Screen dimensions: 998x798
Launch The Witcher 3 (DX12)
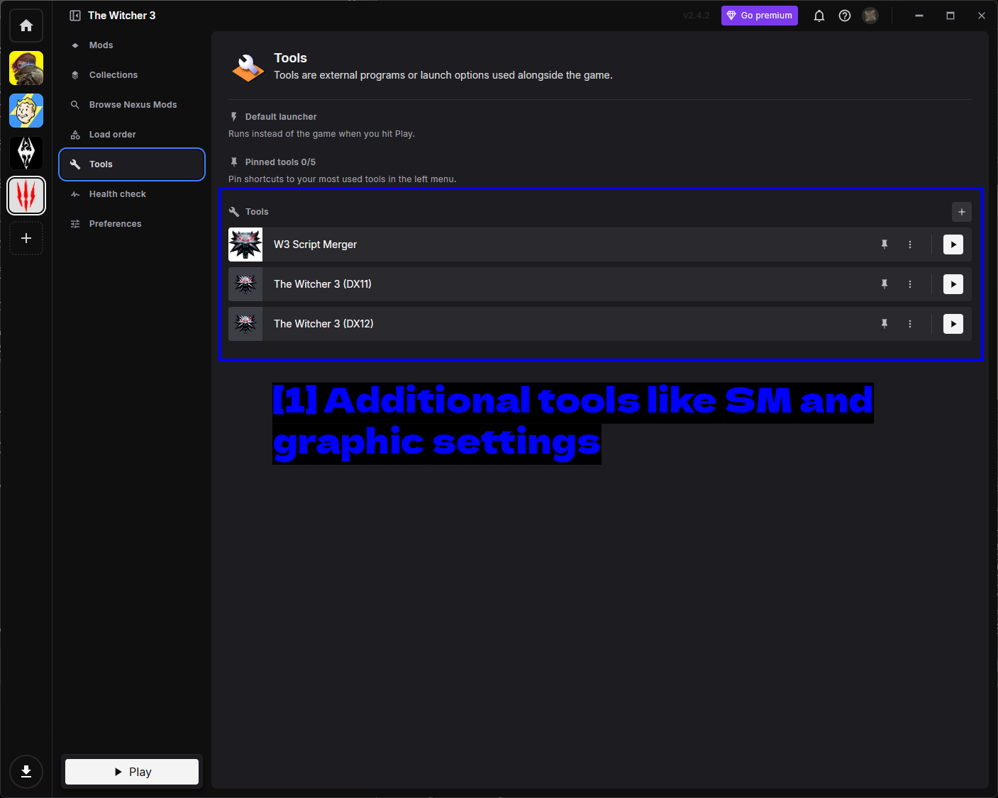point(953,324)
